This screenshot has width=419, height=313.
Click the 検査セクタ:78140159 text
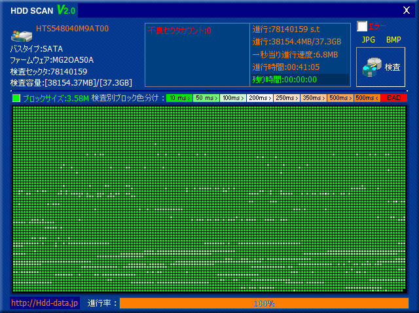[48, 71]
